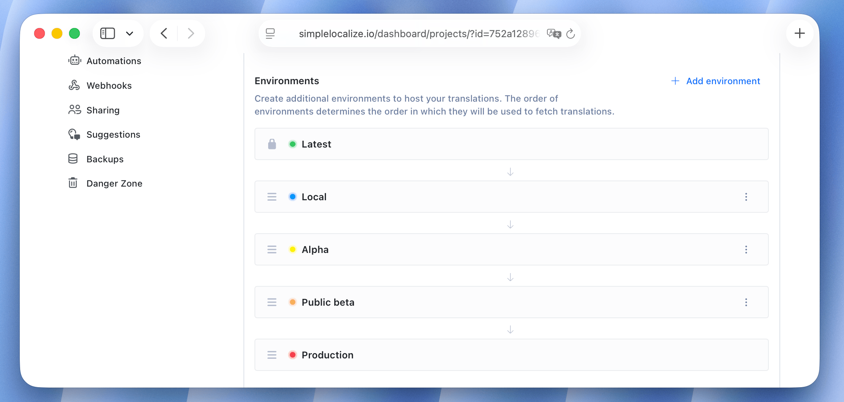
Task: Click the Suggestions speech bubble icon
Action: pos(74,134)
